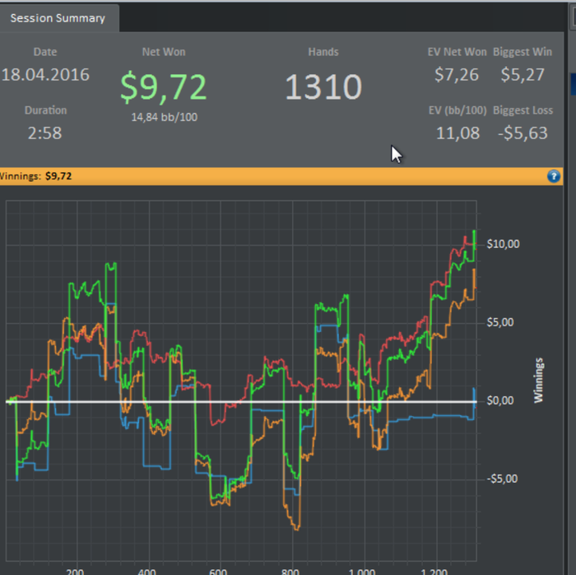Click the Duration value 2:58

(44, 133)
